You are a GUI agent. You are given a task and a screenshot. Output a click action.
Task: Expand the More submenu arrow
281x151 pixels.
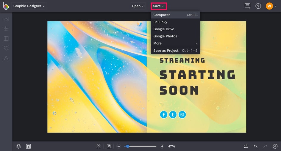click(196, 43)
